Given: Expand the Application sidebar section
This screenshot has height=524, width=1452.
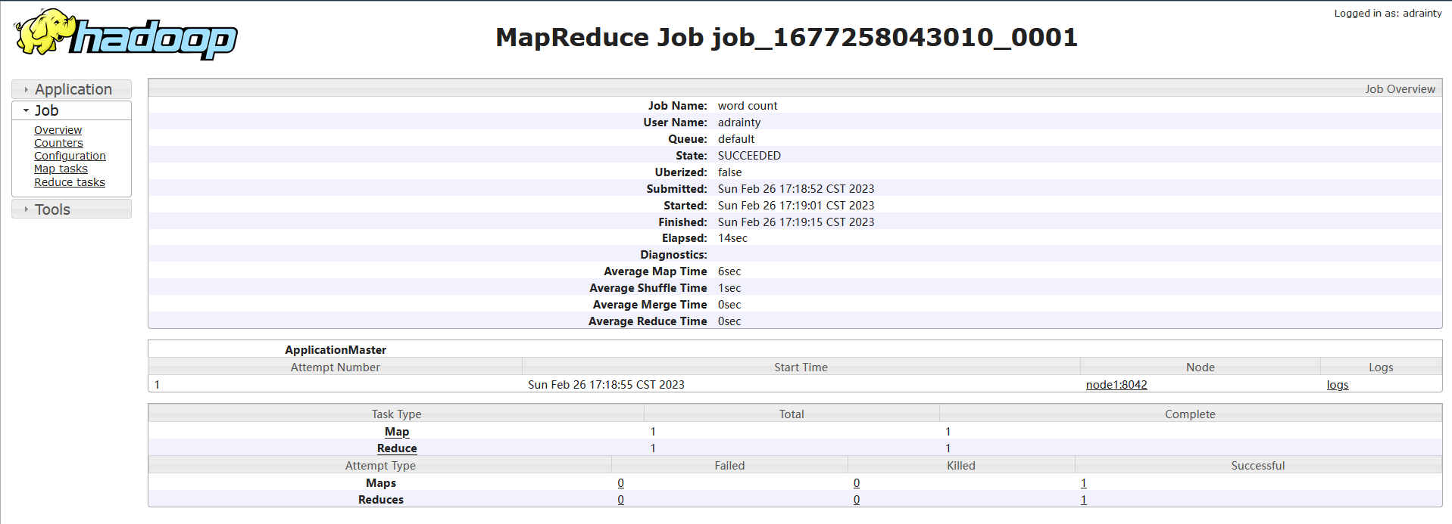Looking at the screenshot, I should tap(72, 89).
